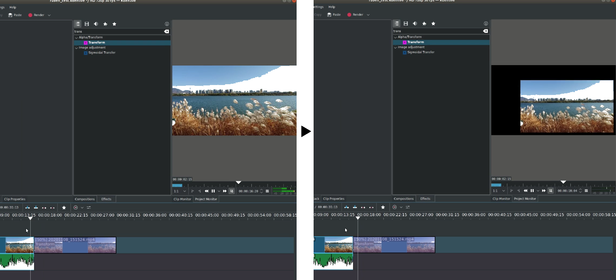This screenshot has width=616, height=280.
Task: Collapse Image adjustment group, left screenshot
Action: coord(76,48)
